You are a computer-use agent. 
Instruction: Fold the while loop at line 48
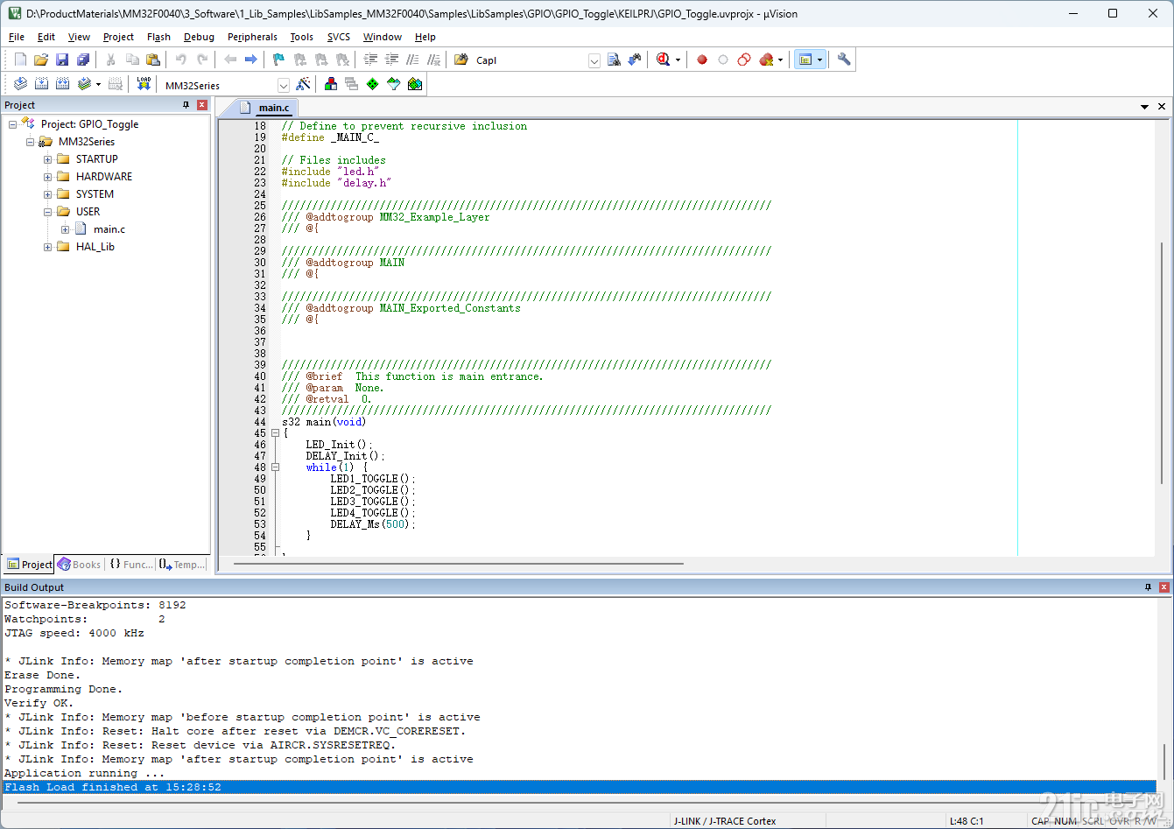click(275, 467)
